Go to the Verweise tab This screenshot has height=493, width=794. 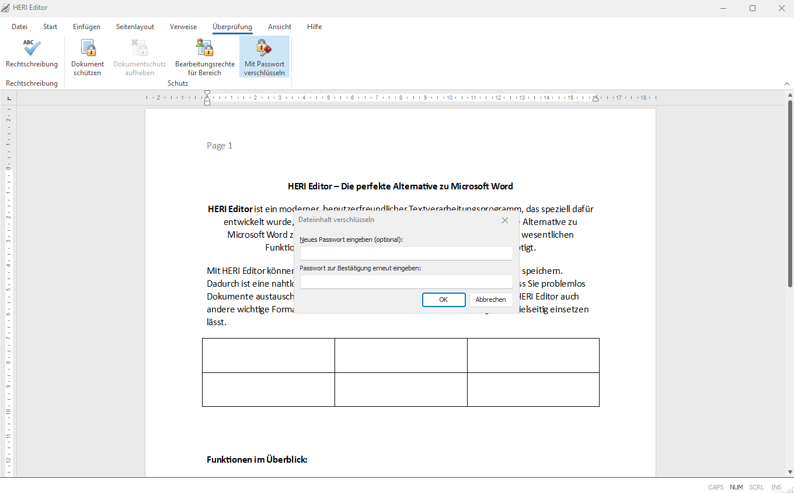pyautogui.click(x=183, y=27)
